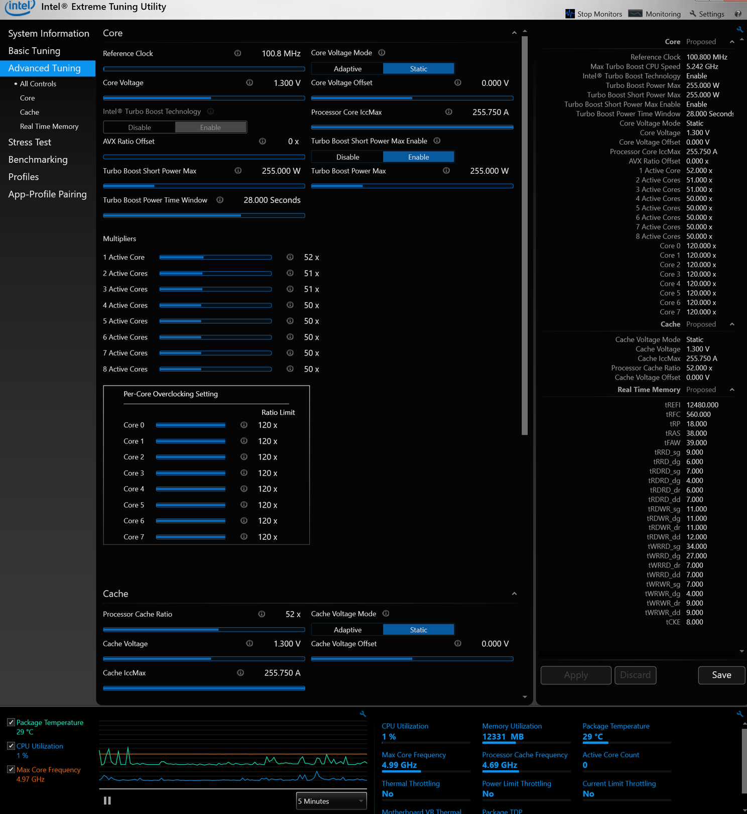
Task: Uncheck the Package Temperature checkbox
Action: click(11, 722)
